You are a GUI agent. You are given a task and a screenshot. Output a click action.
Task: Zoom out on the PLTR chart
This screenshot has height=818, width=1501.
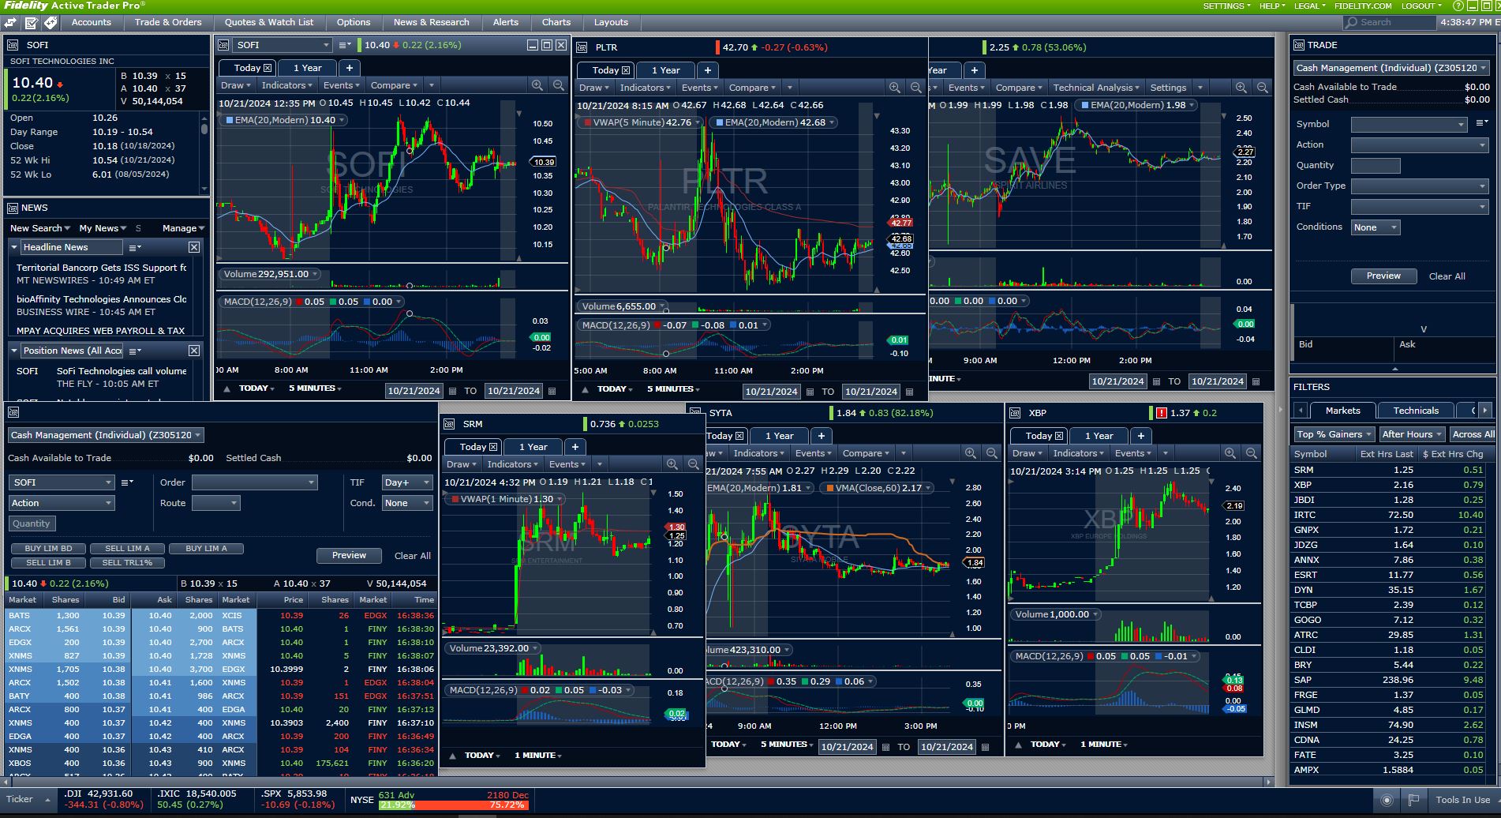point(916,88)
